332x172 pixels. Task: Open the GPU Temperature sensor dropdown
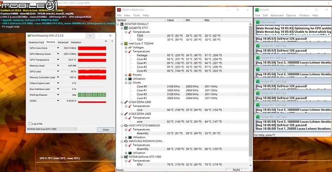pyautogui.click(x=58, y=60)
